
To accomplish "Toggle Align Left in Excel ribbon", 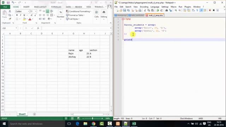I will coord(40,15).
